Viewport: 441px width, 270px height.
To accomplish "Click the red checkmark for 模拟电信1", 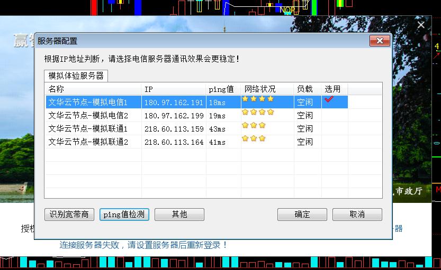I will (329, 99).
